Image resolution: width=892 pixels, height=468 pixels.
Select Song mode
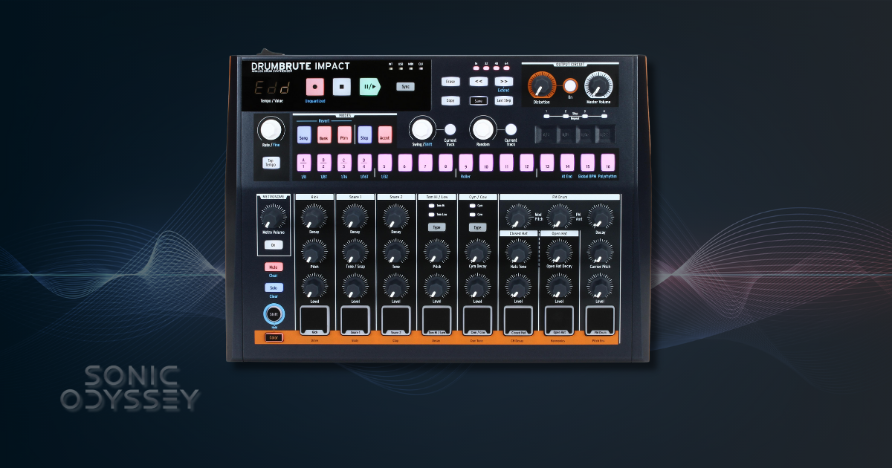click(303, 134)
